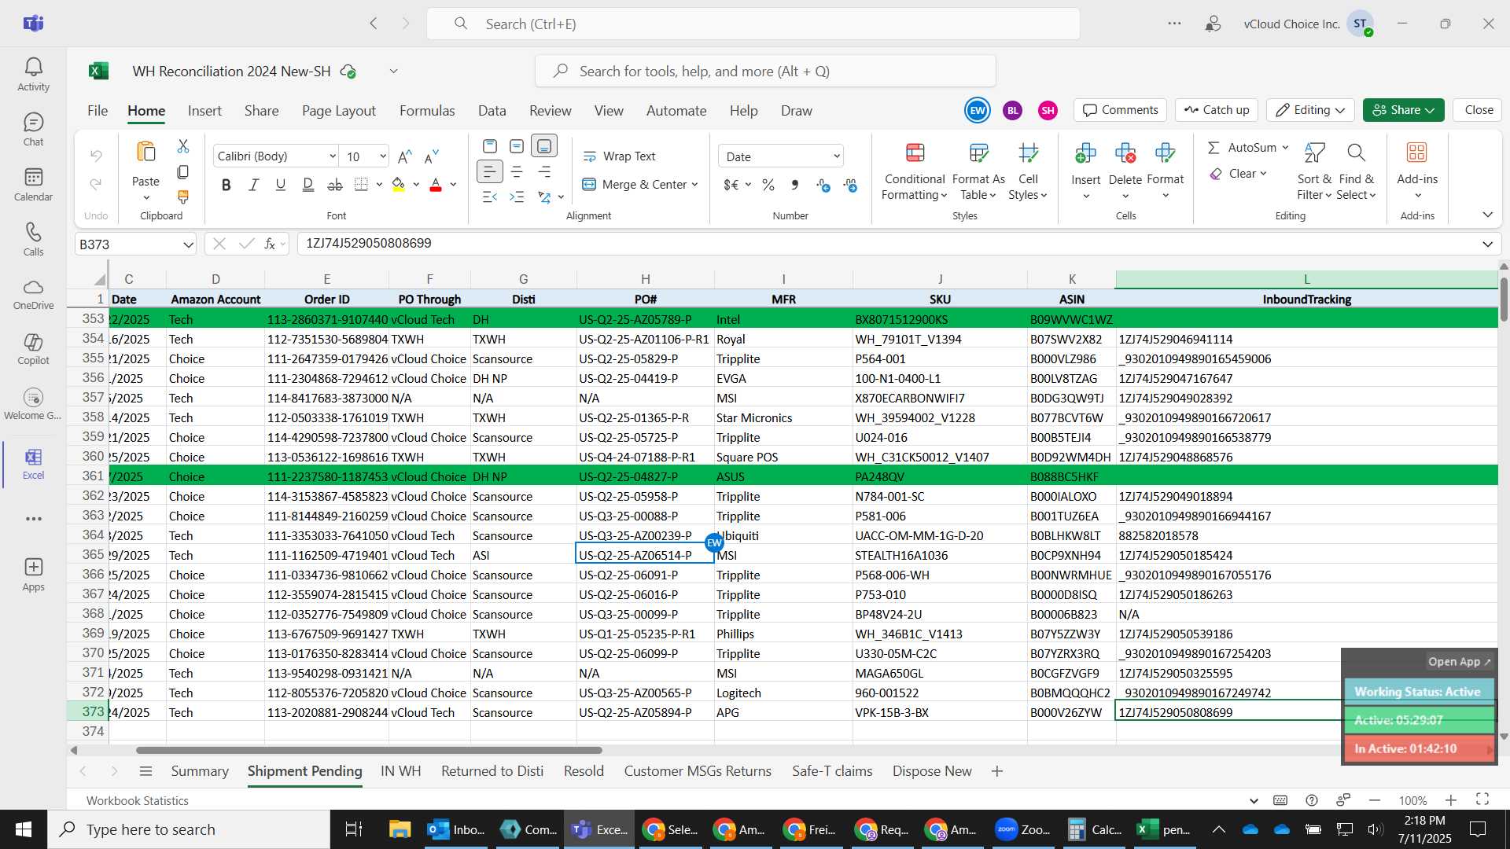The width and height of the screenshot is (1510, 849).
Task: Click the zoom in plus control
Action: pyautogui.click(x=1451, y=800)
